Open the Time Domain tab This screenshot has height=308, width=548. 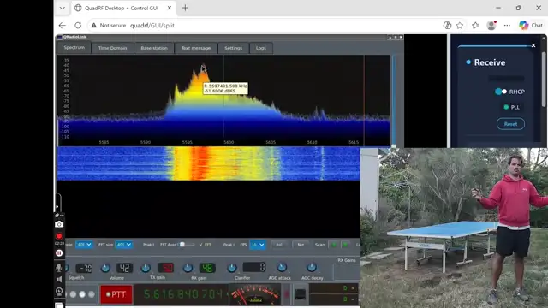[112, 48]
